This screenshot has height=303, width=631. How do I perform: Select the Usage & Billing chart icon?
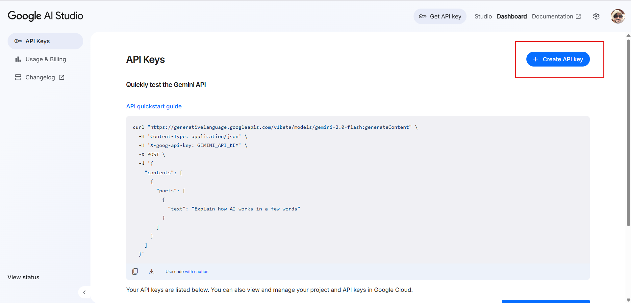(x=18, y=59)
